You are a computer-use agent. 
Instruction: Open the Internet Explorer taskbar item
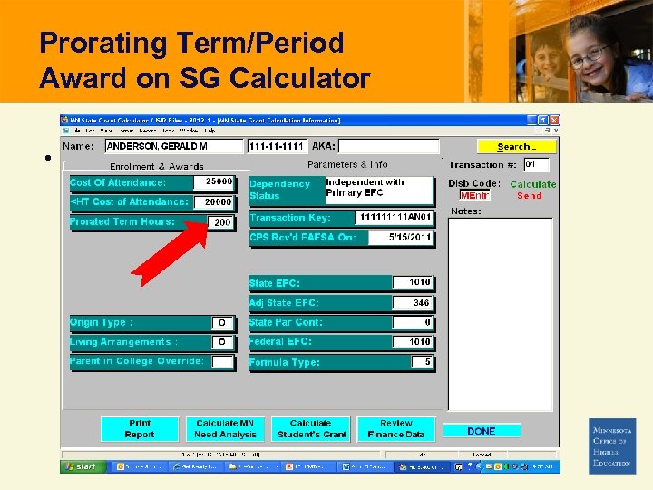coord(196,467)
